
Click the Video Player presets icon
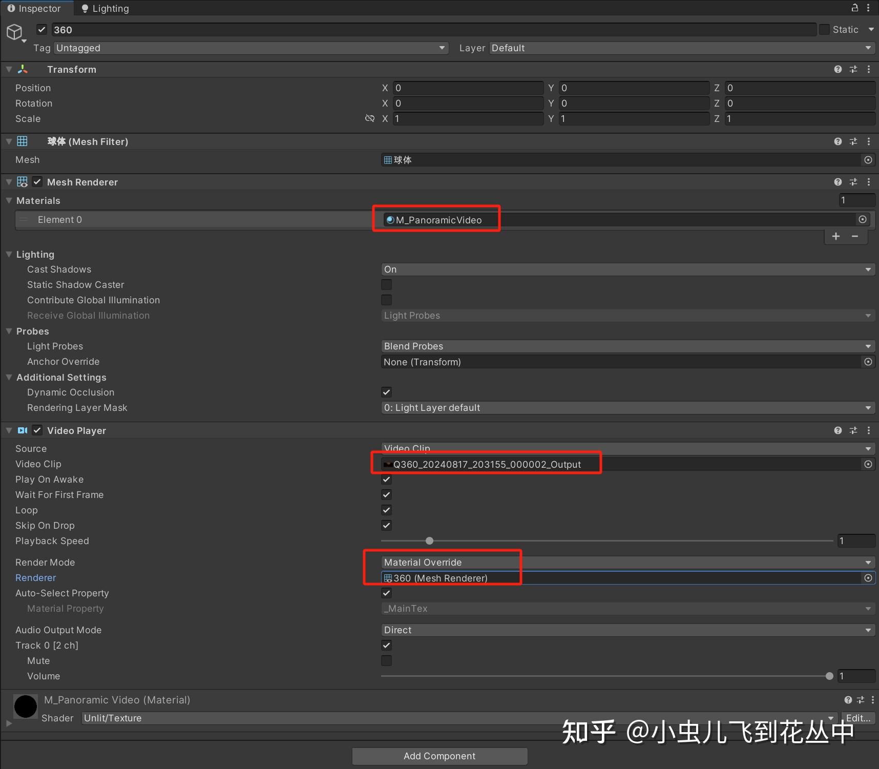853,430
